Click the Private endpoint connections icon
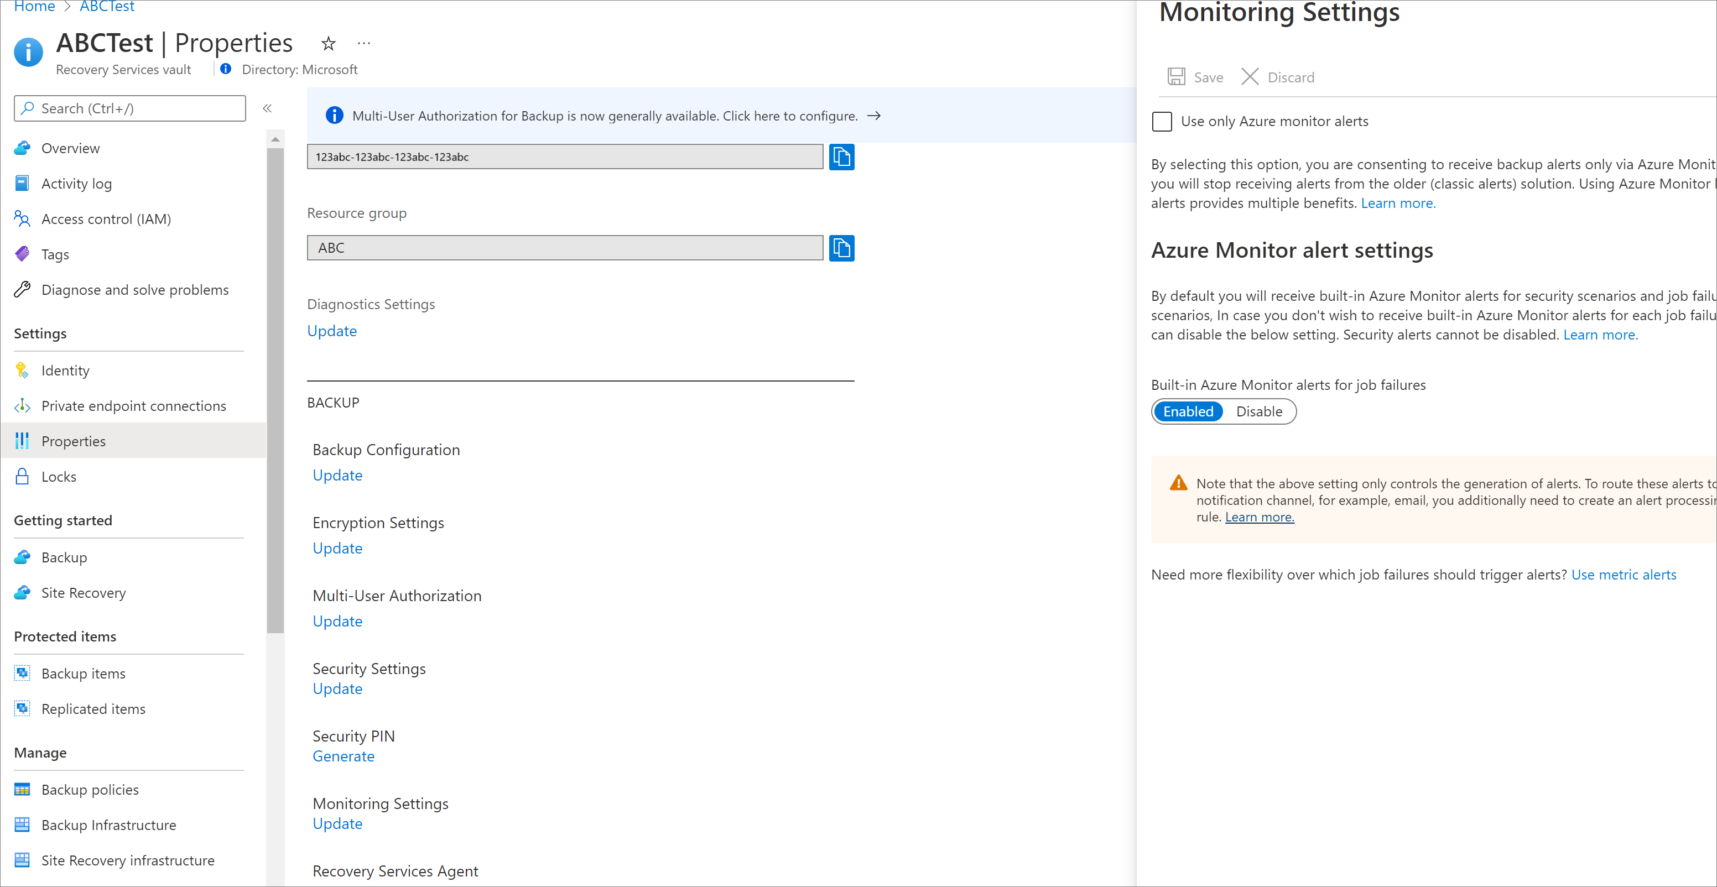Viewport: 1717px width, 887px height. (22, 405)
